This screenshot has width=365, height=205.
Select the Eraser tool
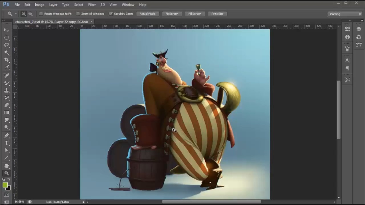click(7, 105)
